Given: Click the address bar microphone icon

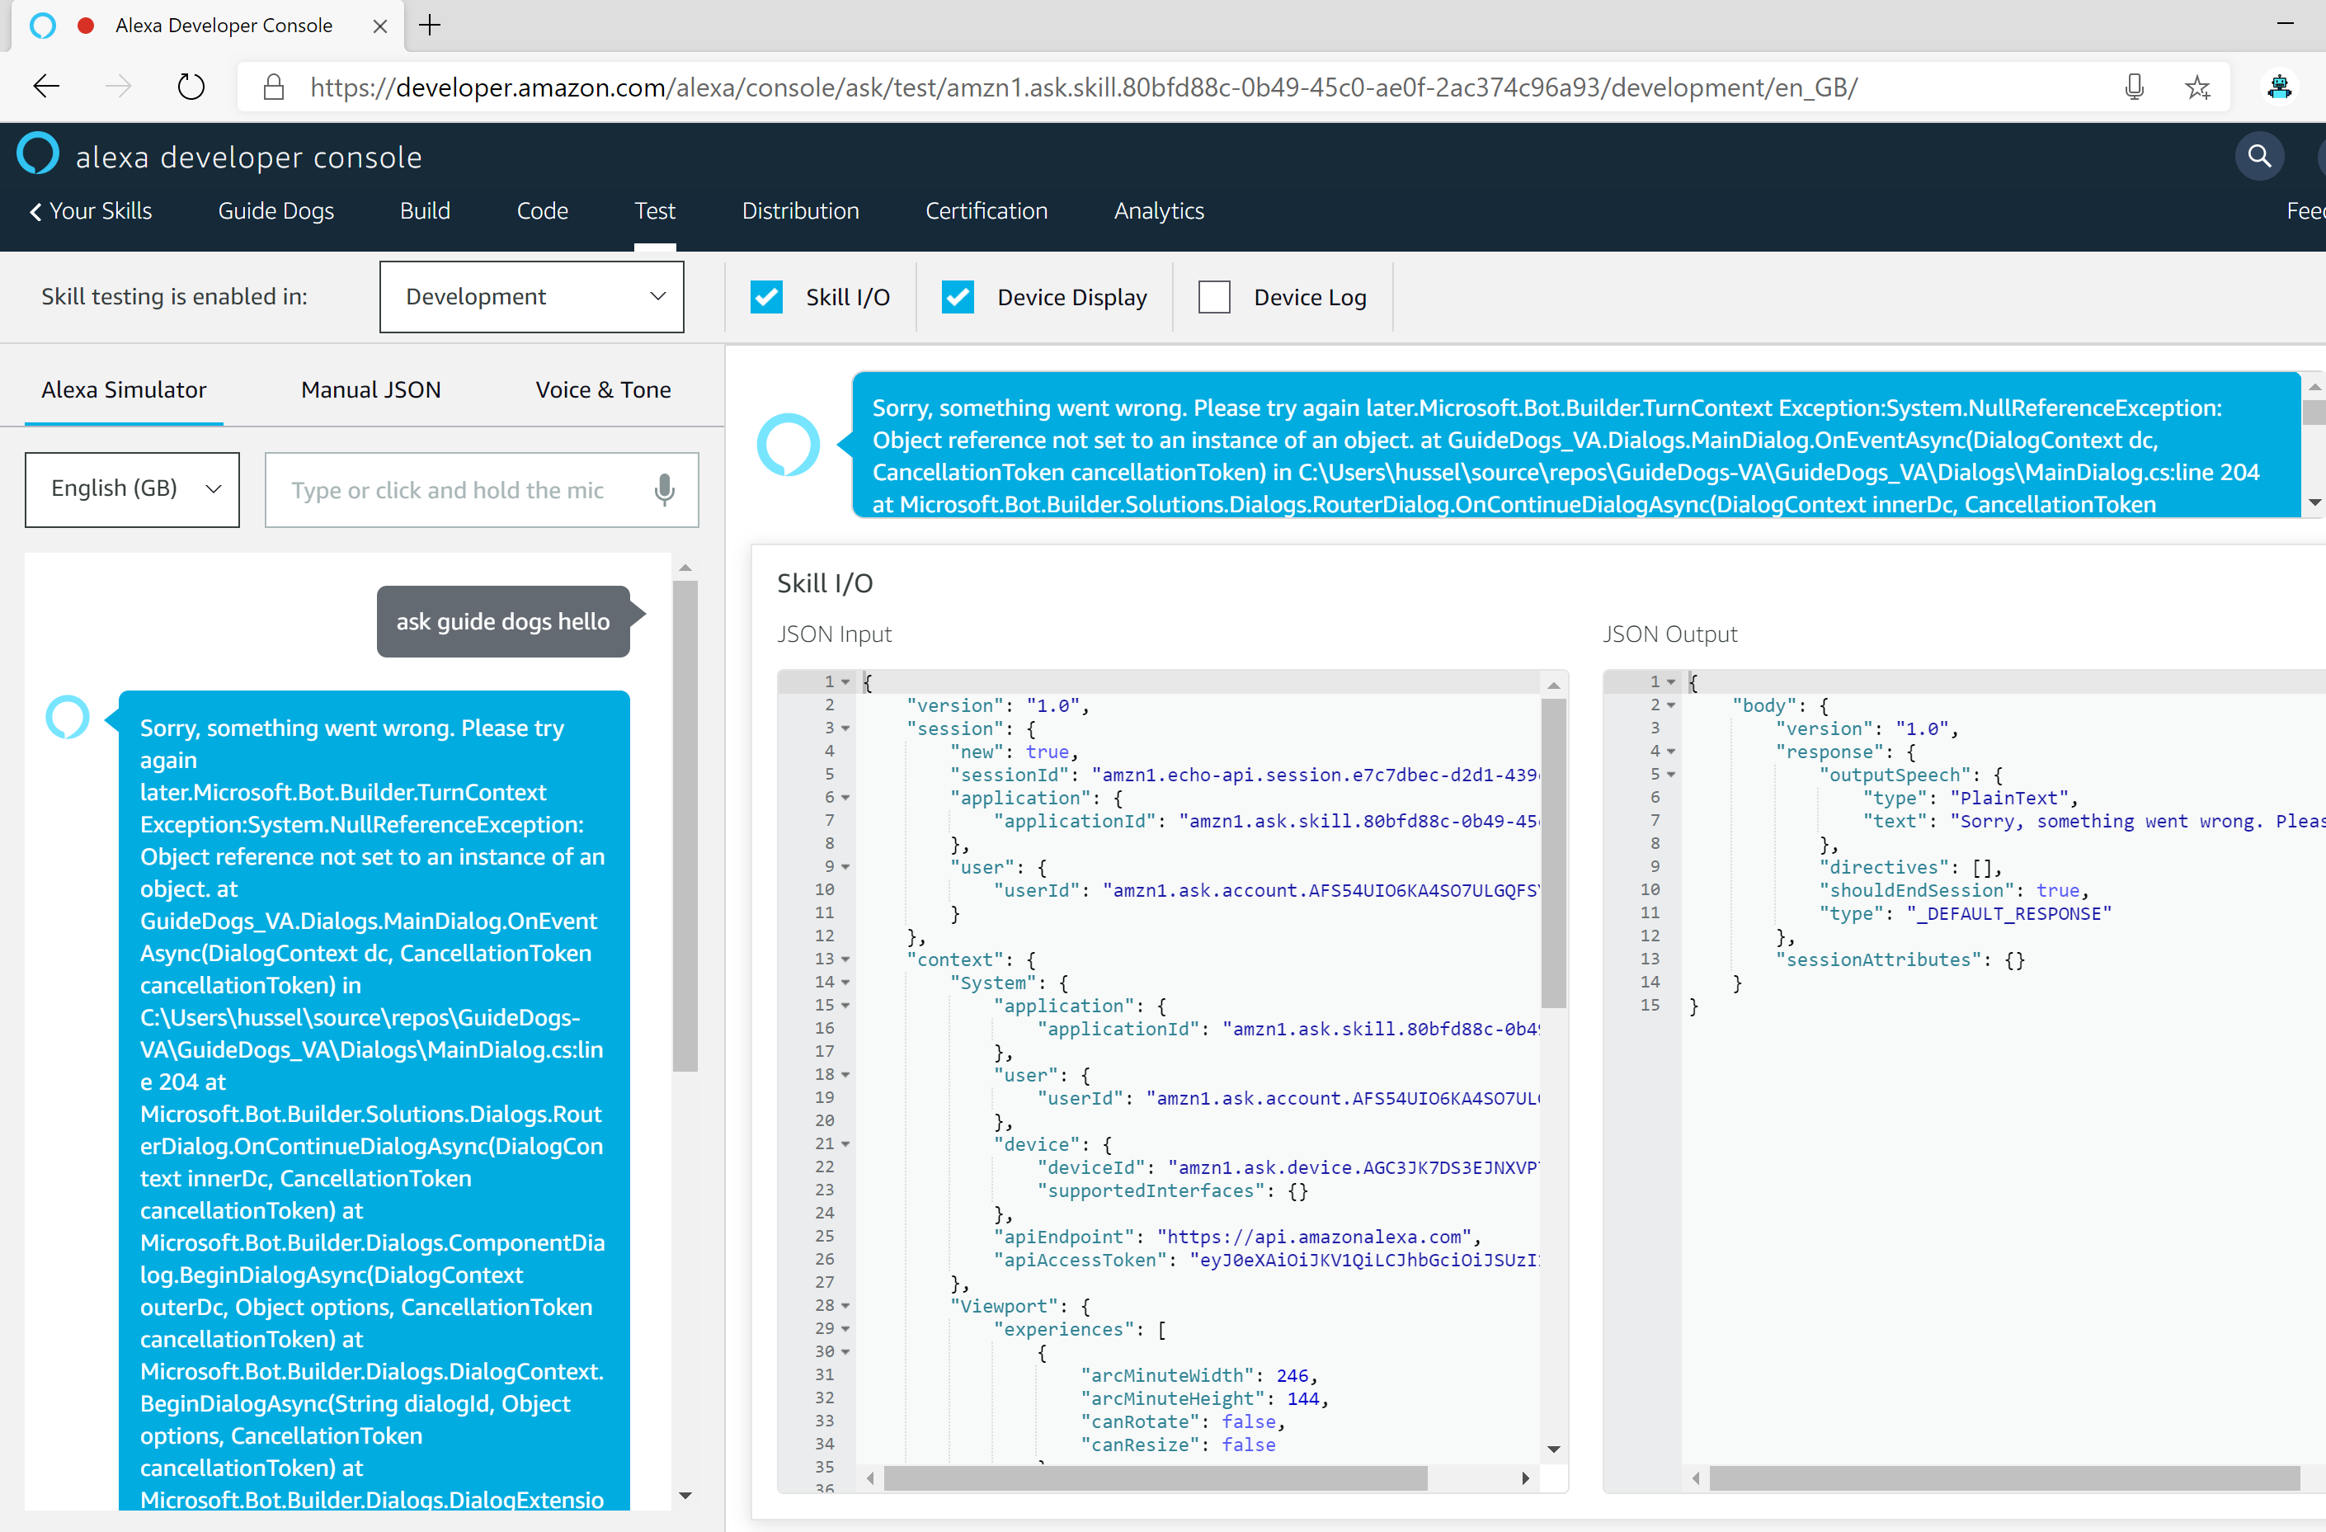Looking at the screenshot, I should [2134, 87].
